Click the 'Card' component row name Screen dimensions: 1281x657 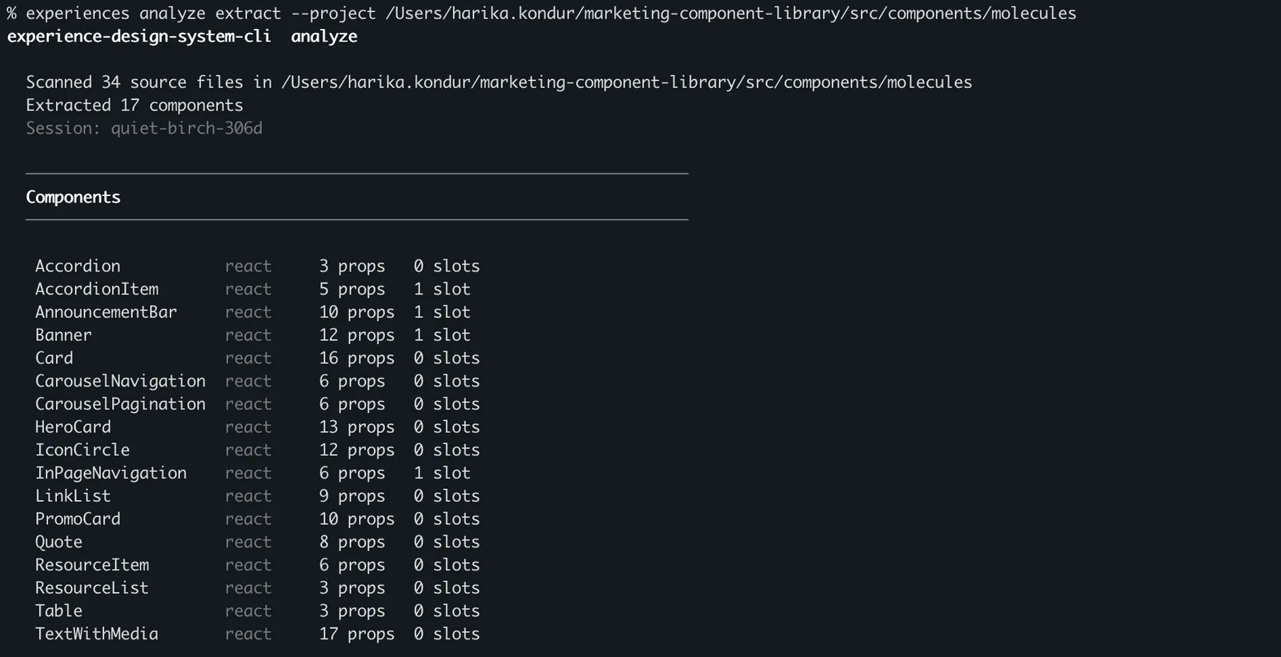[x=54, y=359]
